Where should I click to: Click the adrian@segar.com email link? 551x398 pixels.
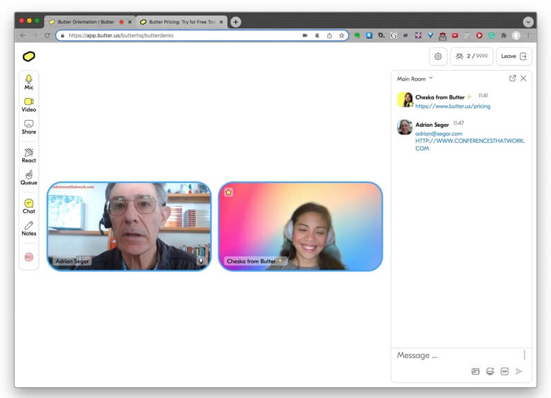438,134
